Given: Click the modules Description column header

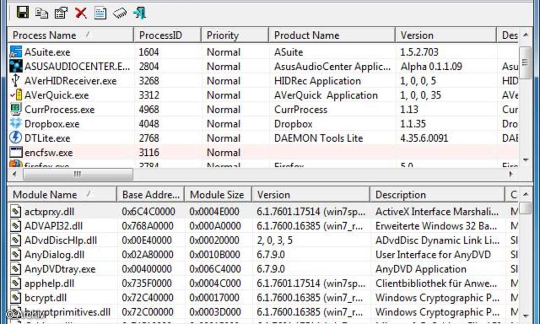Looking at the screenshot, I should (x=437, y=195).
